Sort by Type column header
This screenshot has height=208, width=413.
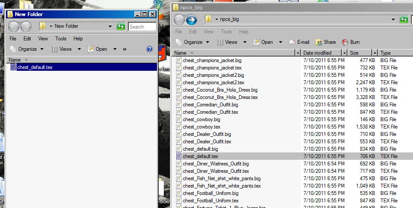[x=395, y=53]
